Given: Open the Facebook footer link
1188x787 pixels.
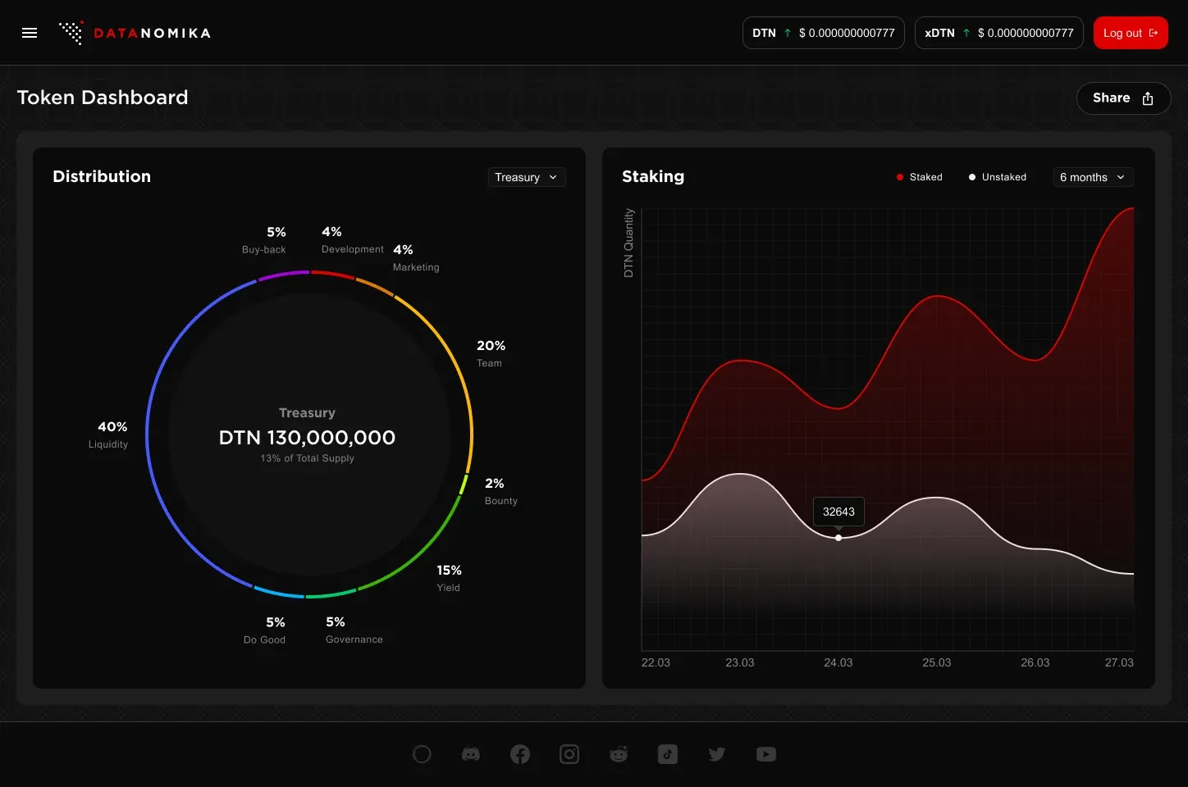Looking at the screenshot, I should click(x=520, y=754).
